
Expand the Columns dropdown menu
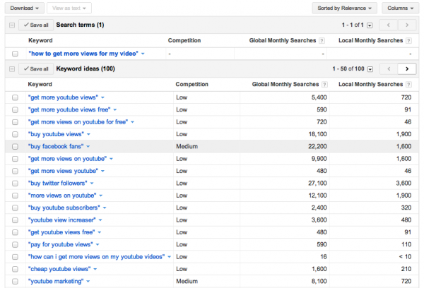399,8
